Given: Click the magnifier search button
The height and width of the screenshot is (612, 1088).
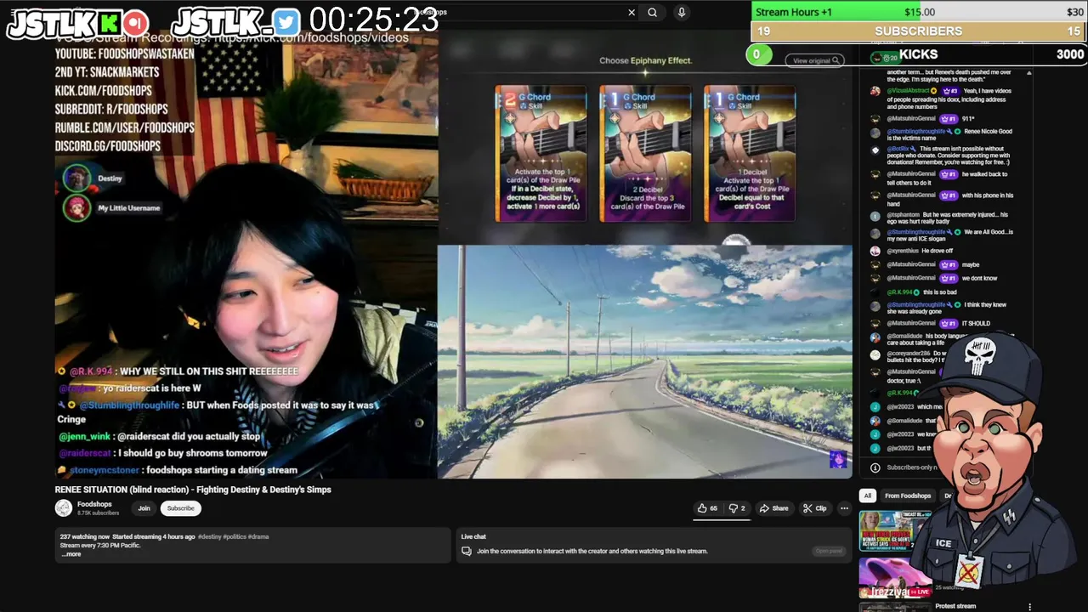Looking at the screenshot, I should 652,13.
